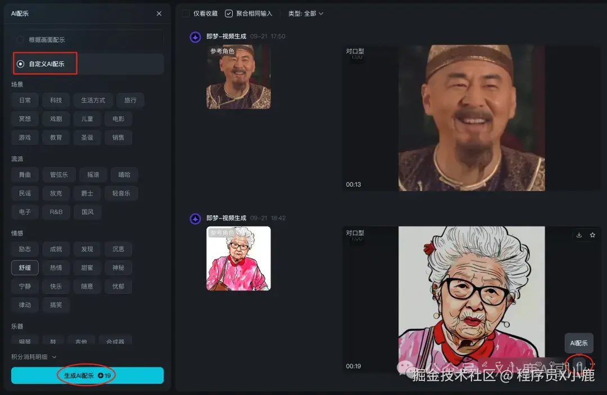The image size is (607, 395).
Task: Download the grandma video
Action: 579,234
